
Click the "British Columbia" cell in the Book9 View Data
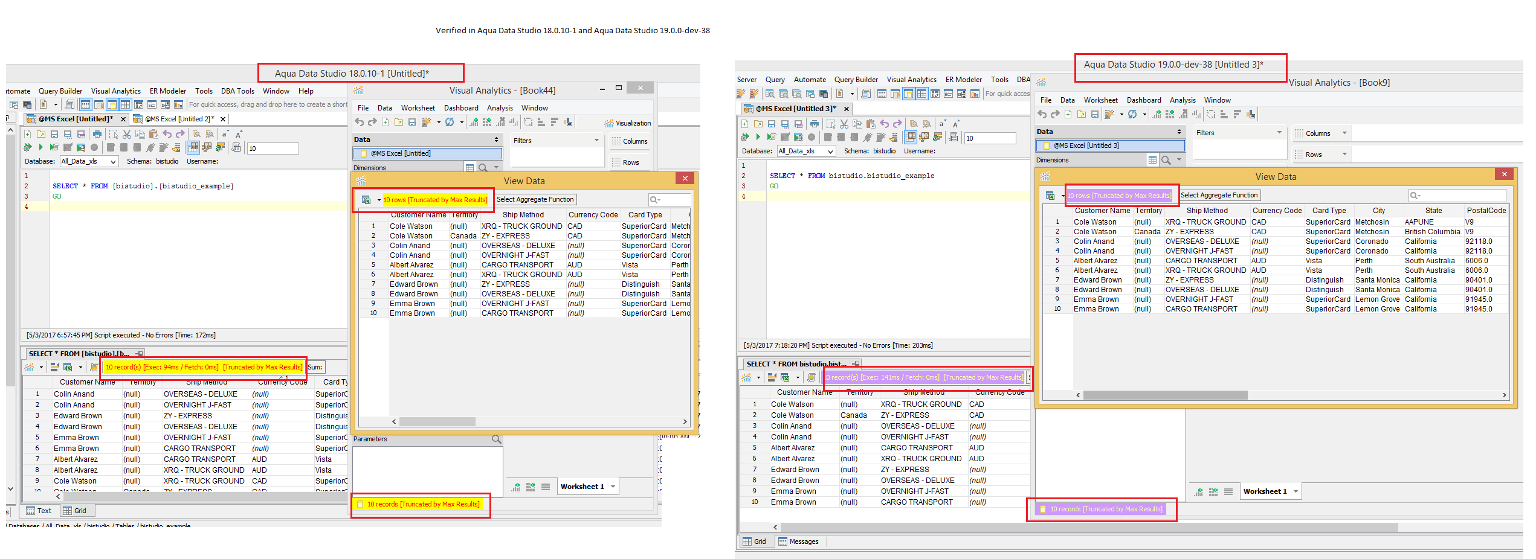[1432, 232]
